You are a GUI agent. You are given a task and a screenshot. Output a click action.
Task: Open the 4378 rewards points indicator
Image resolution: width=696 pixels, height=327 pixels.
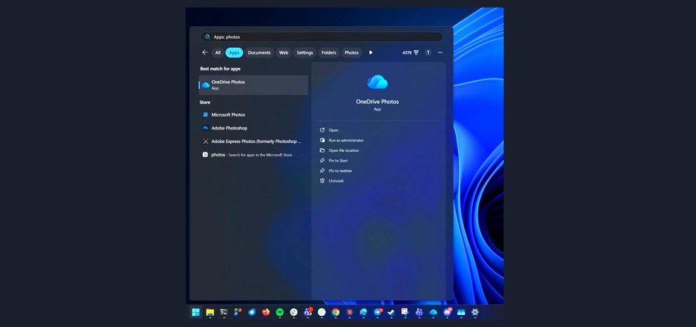(411, 52)
